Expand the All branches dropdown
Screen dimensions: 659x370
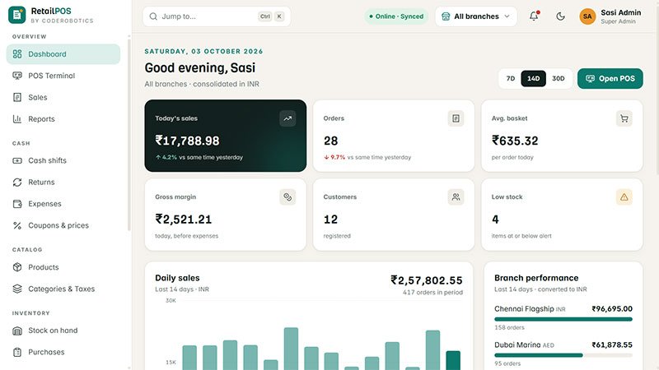(476, 16)
